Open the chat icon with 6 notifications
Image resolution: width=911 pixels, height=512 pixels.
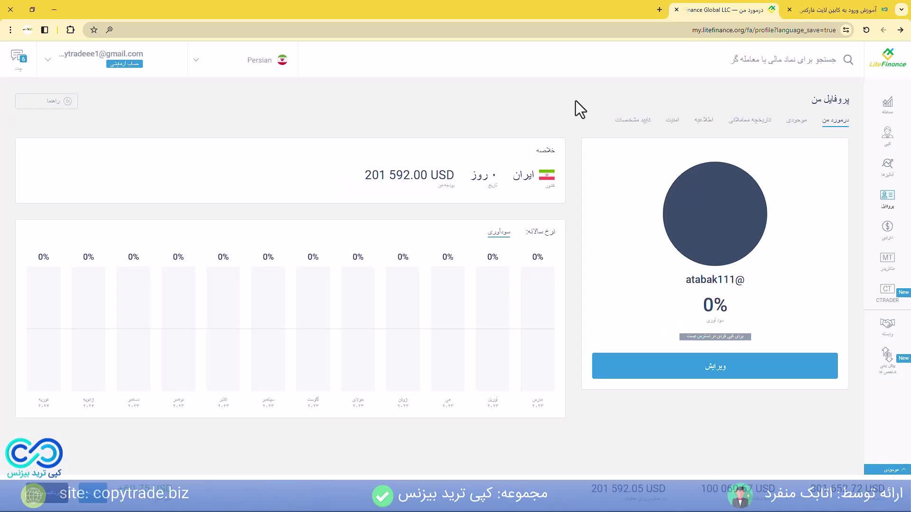[x=18, y=57]
